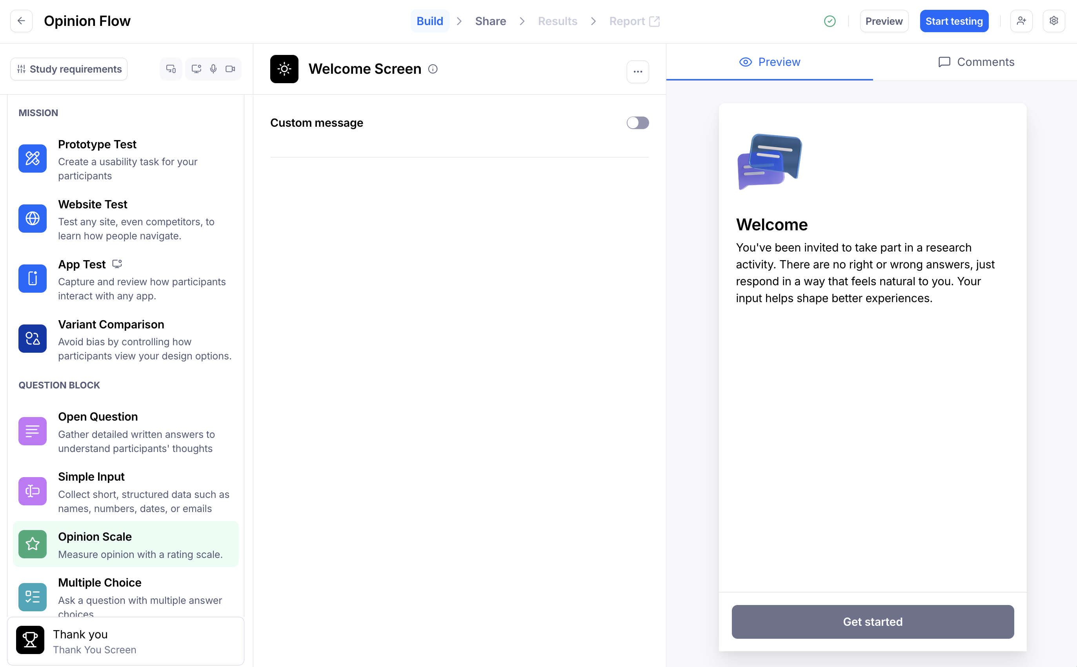Viewport: 1077px width, 667px height.
Task: Add an Opinion Scale block
Action: pyautogui.click(x=126, y=544)
